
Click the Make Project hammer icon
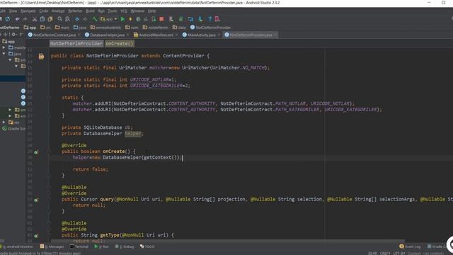(94, 19)
